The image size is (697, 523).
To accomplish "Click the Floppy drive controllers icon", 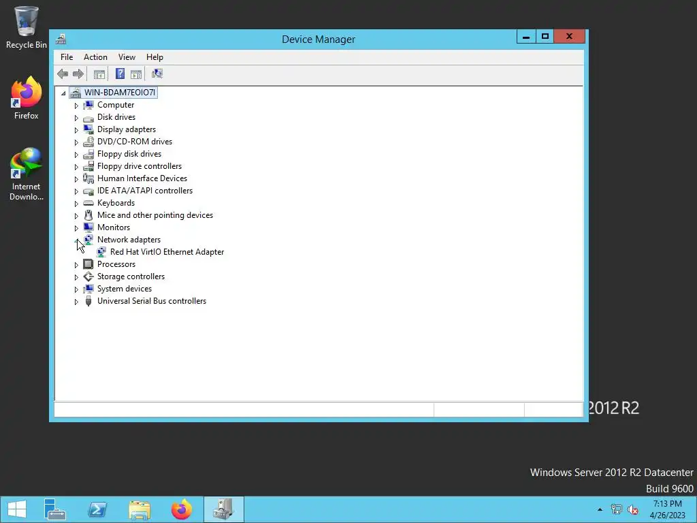I will (x=88, y=166).
